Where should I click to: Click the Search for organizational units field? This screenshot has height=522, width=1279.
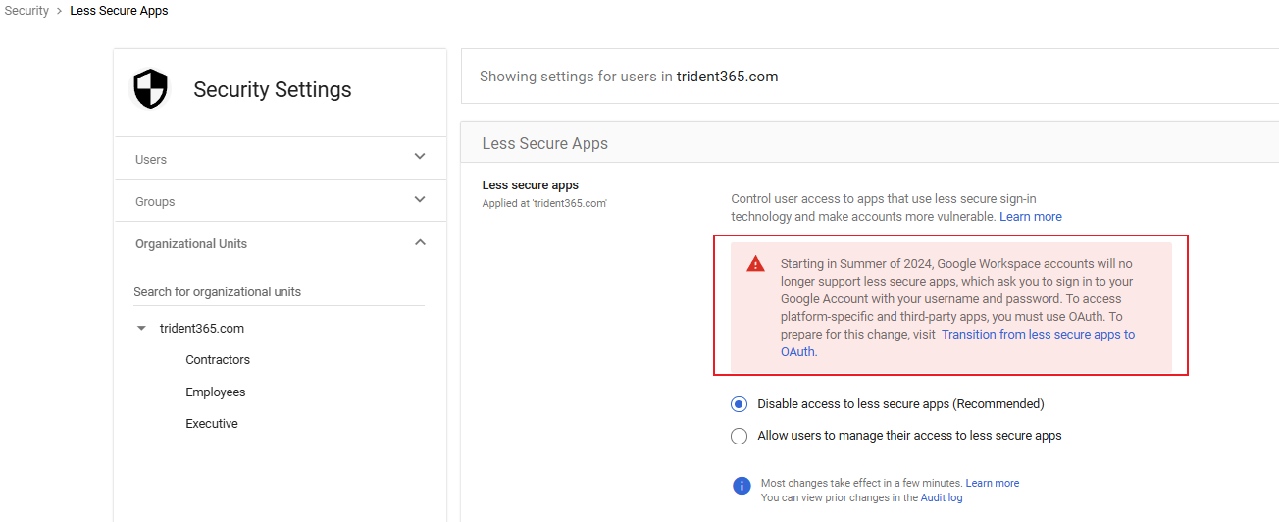(x=279, y=292)
